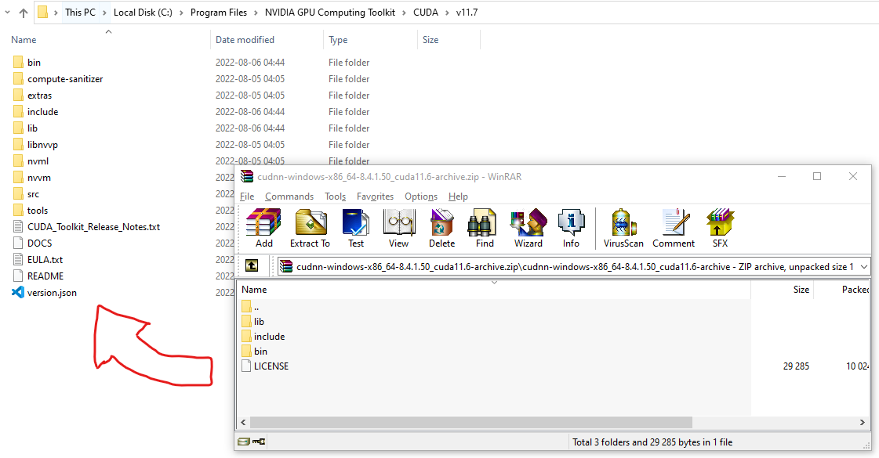Screen dimensions: 879x458
Task: Go up one level in WinRAR
Action: coord(252,265)
